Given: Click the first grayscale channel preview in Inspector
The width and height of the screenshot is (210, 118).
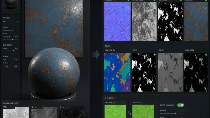Looking at the screenshot, I should coord(16,112).
